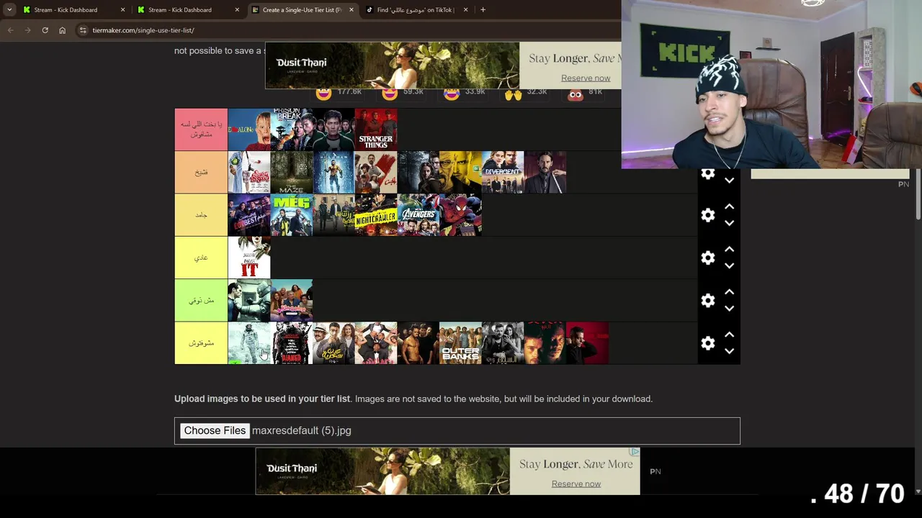Select the Django Unchained poster

pos(291,343)
